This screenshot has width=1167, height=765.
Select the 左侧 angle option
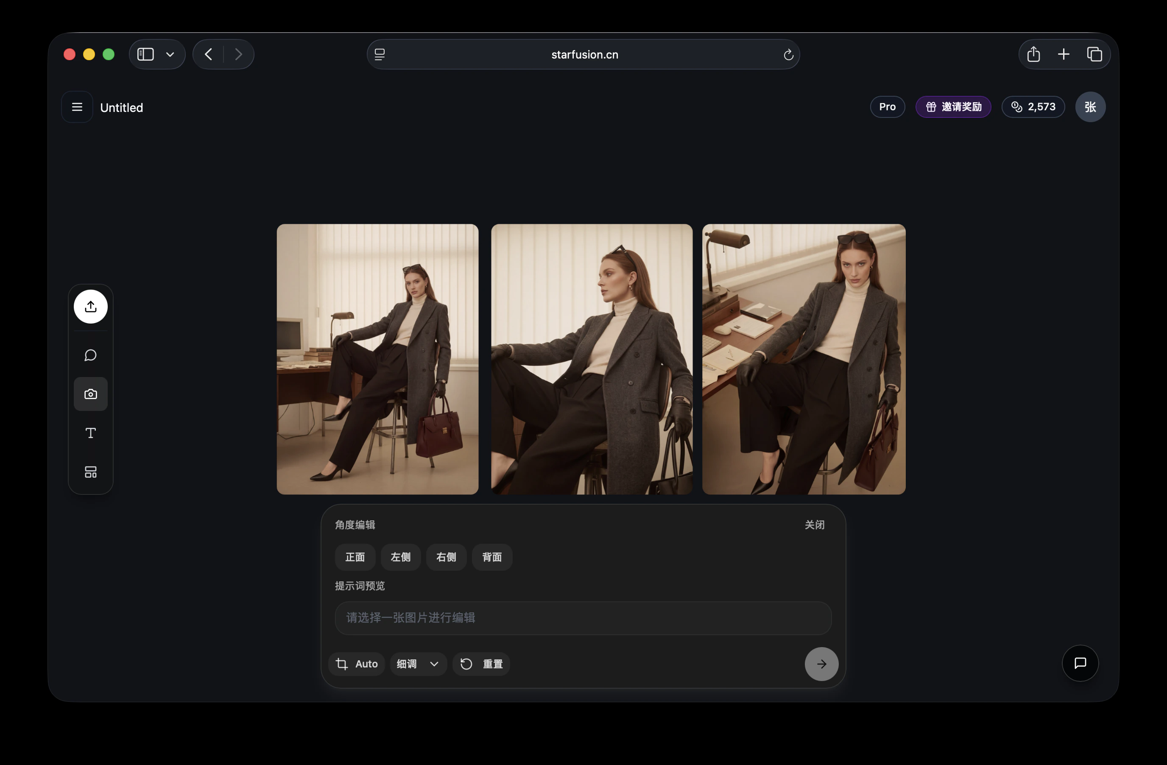pos(400,557)
